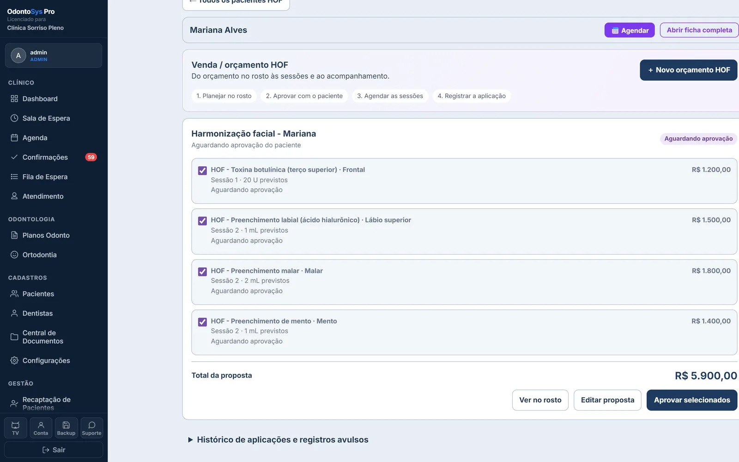Click the R$ 5.900,00 total value
739x462 pixels.
click(x=706, y=376)
